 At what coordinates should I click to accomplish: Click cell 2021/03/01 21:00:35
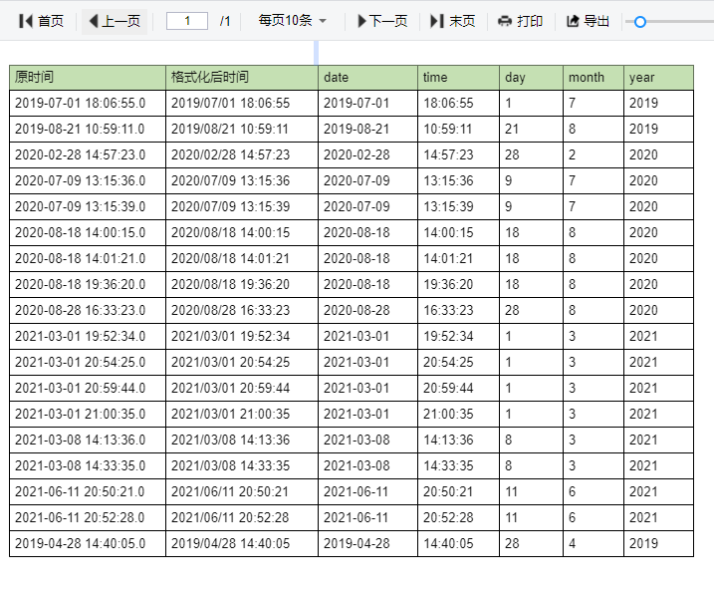242,415
